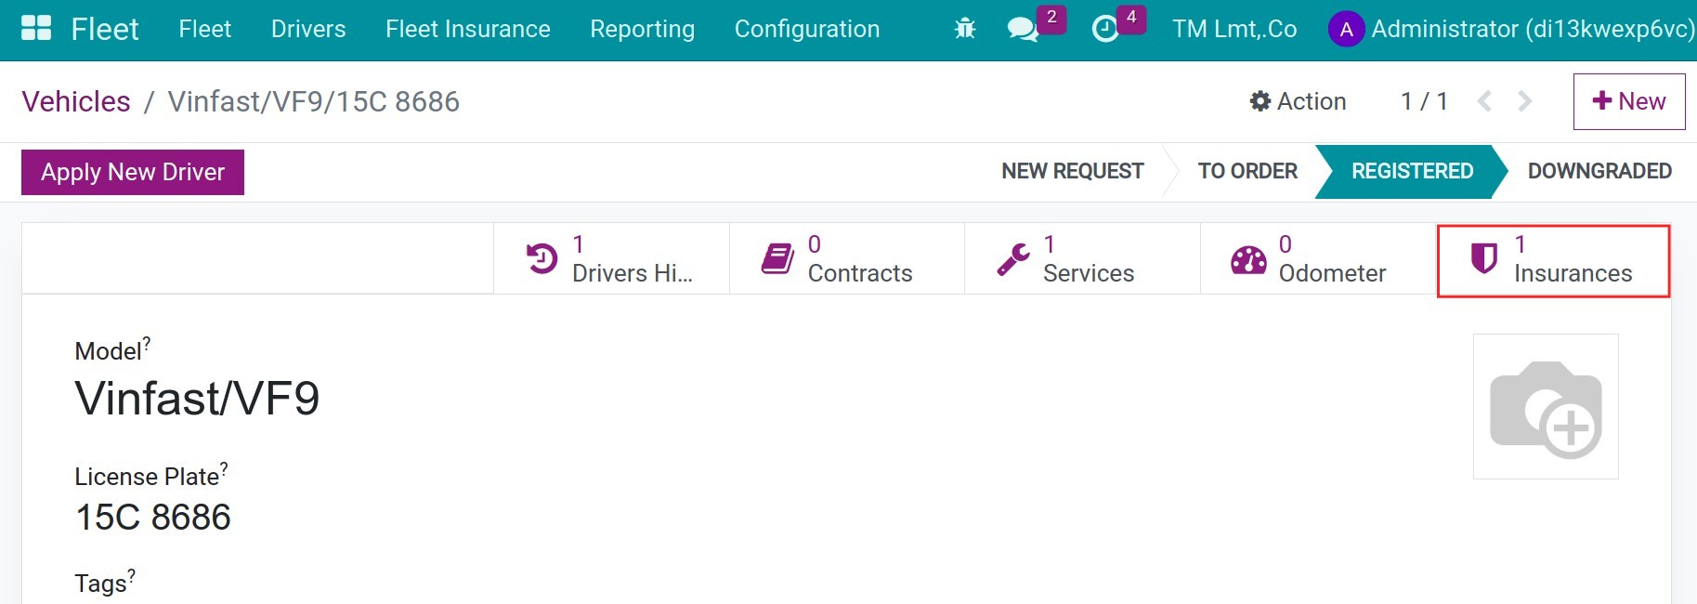Set status to Downgraded
1697x604 pixels.
pyautogui.click(x=1599, y=171)
